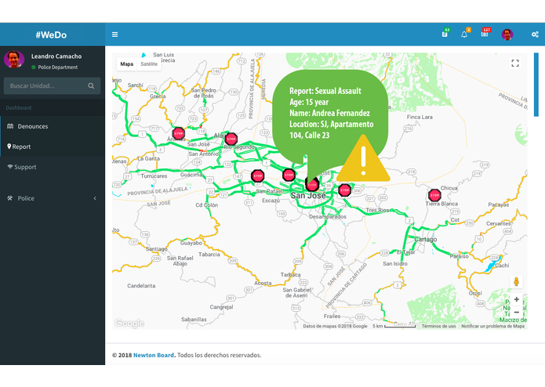Open Términos de uso link
Screen dimensions: 545x387
(x=438, y=326)
